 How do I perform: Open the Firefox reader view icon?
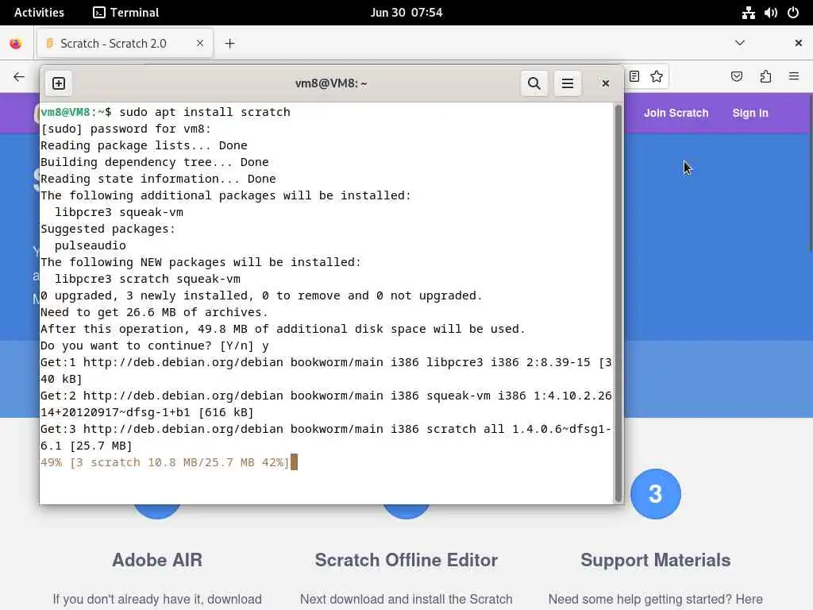coord(634,77)
